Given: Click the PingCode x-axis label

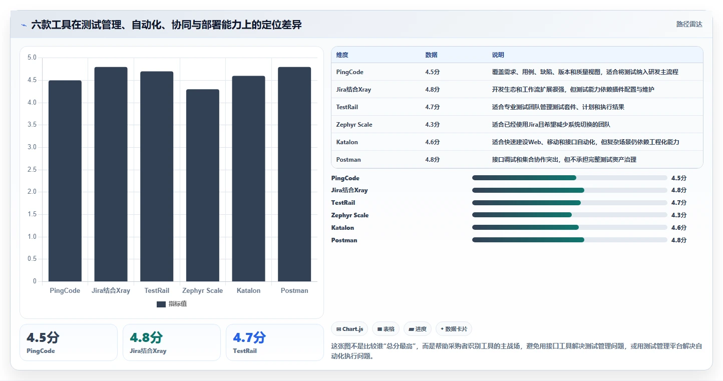Looking at the screenshot, I should pyautogui.click(x=65, y=290).
